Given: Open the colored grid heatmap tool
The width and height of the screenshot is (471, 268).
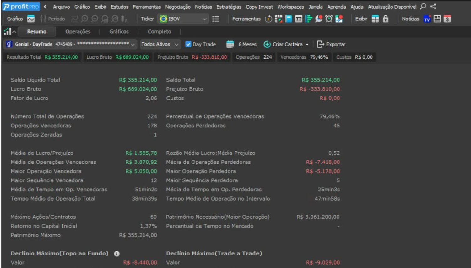Looking at the screenshot, I should 279,19.
